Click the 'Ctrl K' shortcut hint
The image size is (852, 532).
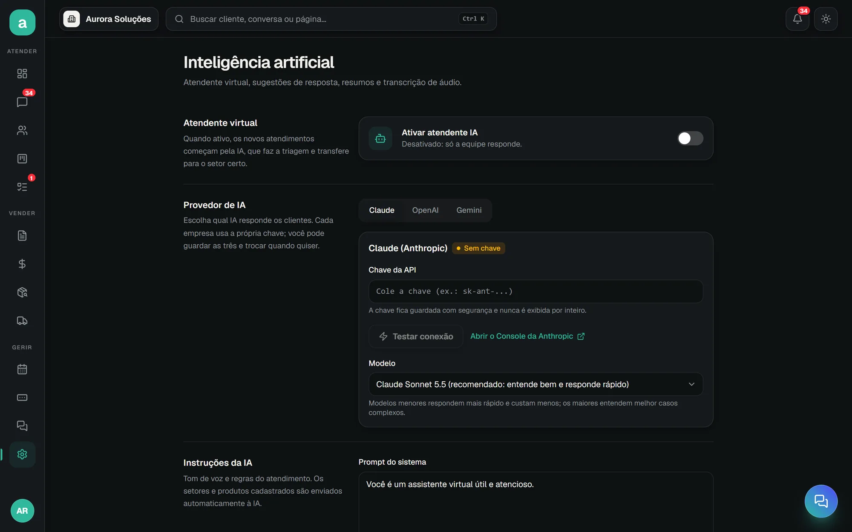pos(473,19)
